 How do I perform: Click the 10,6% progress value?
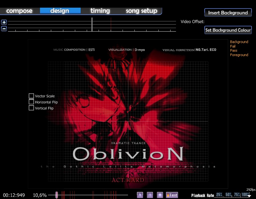click(x=40, y=195)
